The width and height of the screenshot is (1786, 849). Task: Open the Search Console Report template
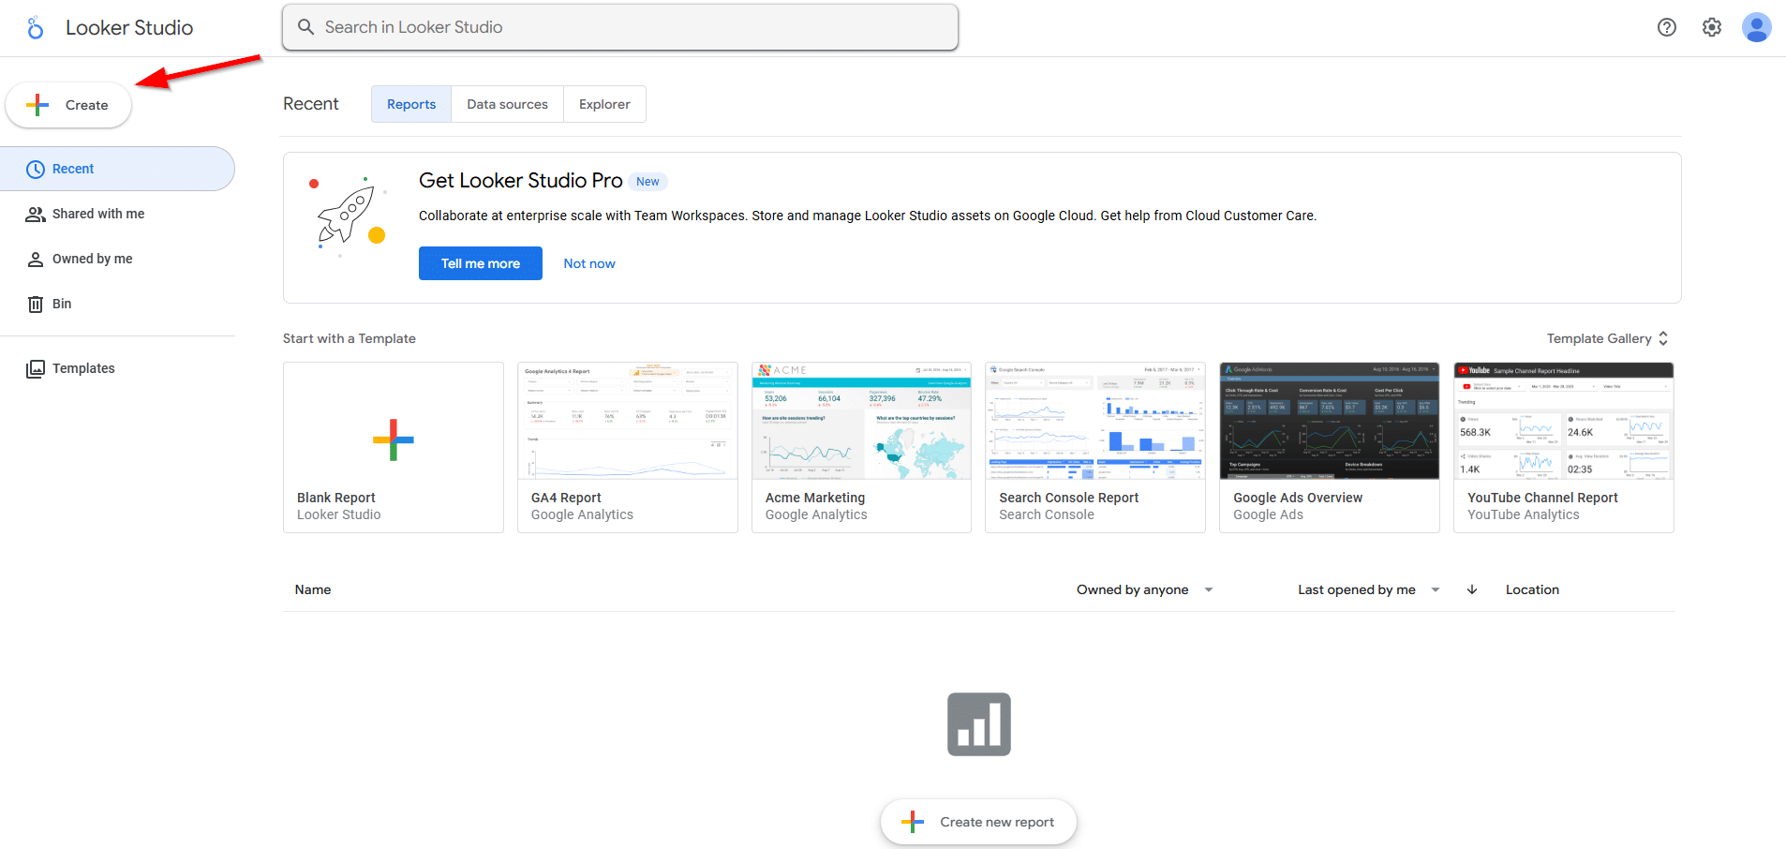1095,448
